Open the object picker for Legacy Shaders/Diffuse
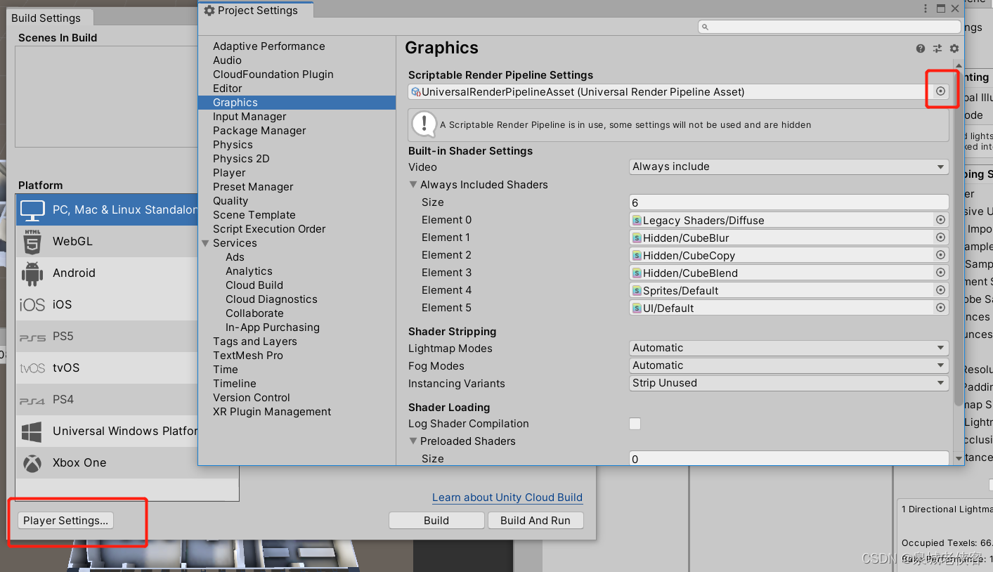The width and height of the screenshot is (993, 572). (940, 219)
